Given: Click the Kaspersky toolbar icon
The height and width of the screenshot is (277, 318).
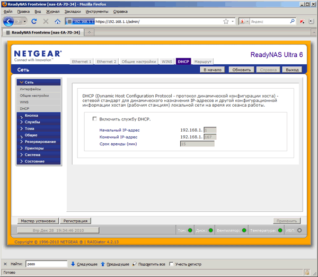Looking at the screenshot, I should pos(302,21).
